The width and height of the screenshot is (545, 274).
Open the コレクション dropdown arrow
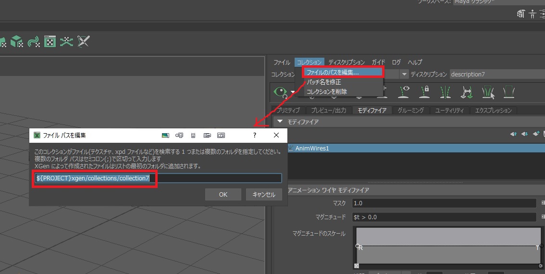(x=404, y=74)
